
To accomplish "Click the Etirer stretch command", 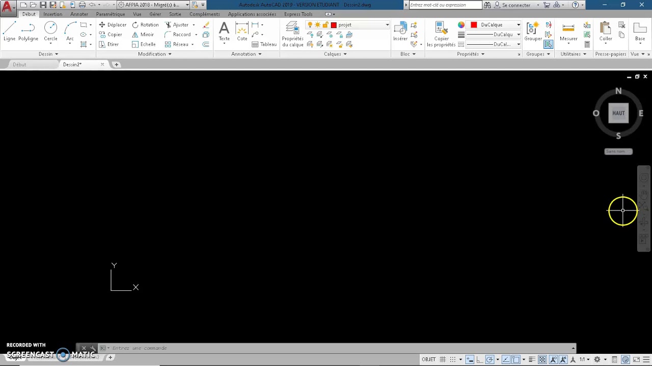I will point(108,44).
